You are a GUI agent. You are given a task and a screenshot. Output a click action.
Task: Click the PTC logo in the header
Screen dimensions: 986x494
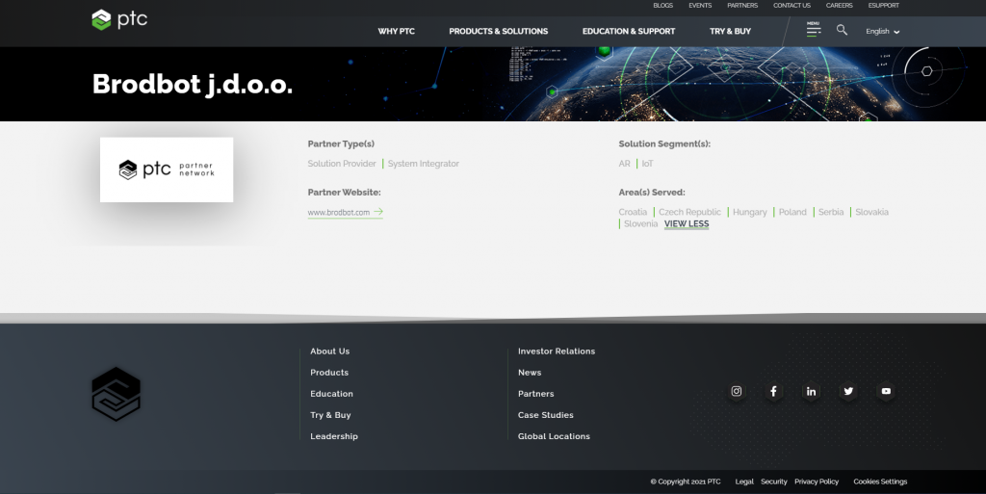coord(119,19)
